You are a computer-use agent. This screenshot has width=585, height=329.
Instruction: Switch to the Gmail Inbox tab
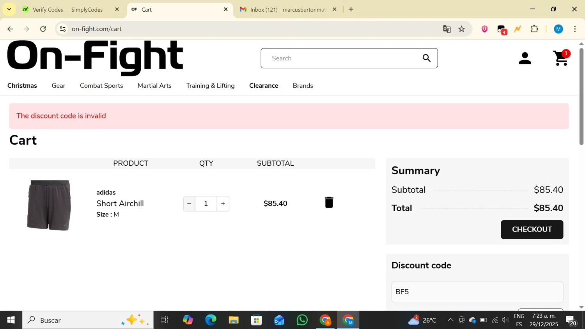click(x=288, y=9)
